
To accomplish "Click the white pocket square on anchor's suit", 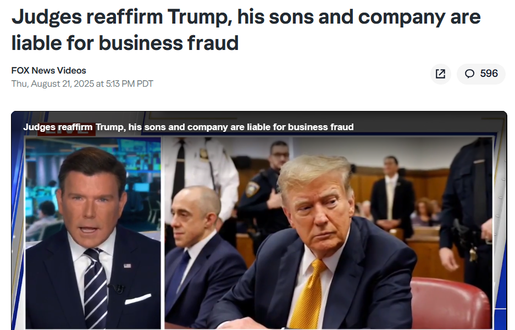I will click(137, 299).
